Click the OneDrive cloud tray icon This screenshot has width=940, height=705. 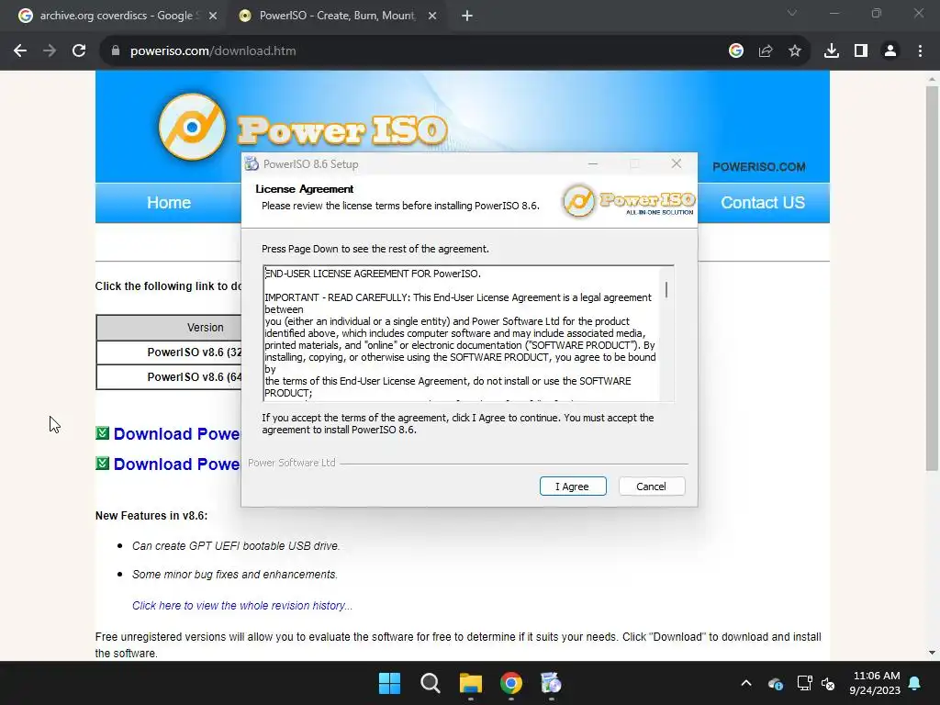(x=775, y=683)
